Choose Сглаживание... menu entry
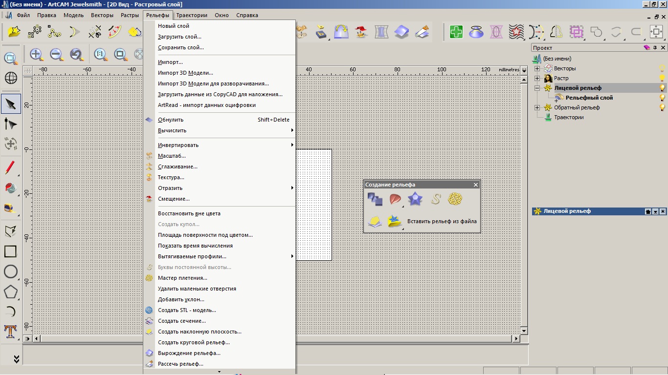Viewport: 668px width, 375px height. [220, 167]
